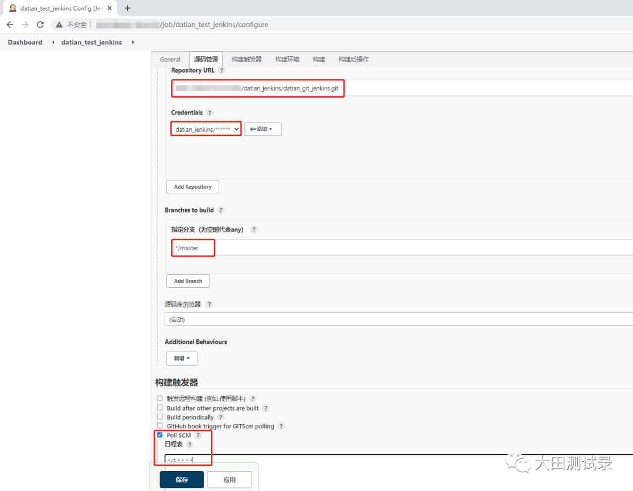633x491 pixels.
Task: Switch to the General tab
Action: pos(170,59)
